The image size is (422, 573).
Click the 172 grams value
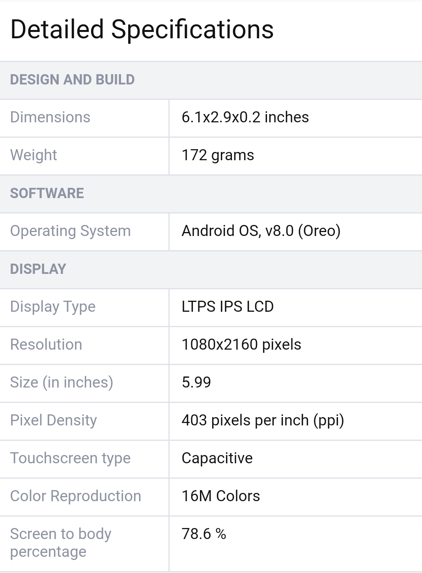pyautogui.click(x=218, y=155)
